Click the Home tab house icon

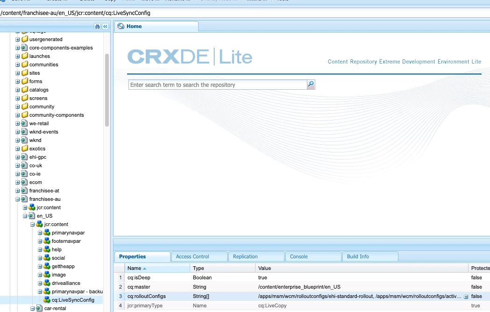coord(121,26)
